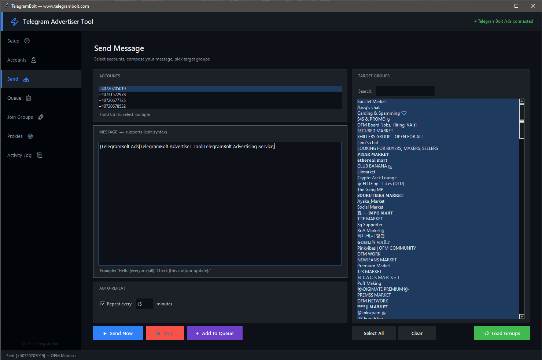This screenshot has width=542, height=360.
Task: Click the Proxies globe icon
Action: [x=30, y=136]
